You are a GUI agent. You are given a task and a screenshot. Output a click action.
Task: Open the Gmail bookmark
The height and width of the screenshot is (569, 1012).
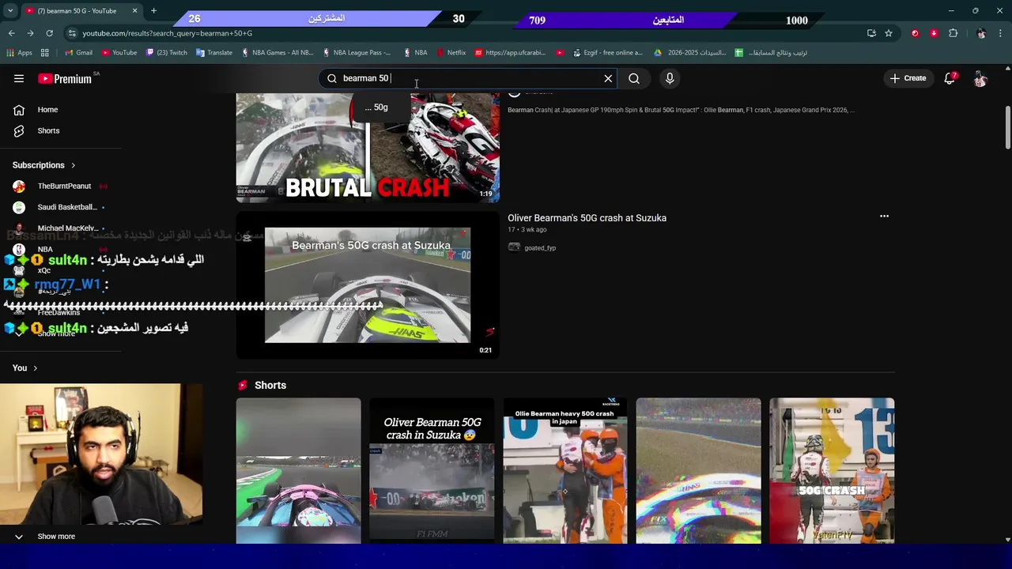79,53
